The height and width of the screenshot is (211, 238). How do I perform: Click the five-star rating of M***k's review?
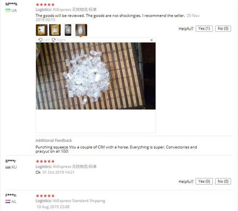45,5
